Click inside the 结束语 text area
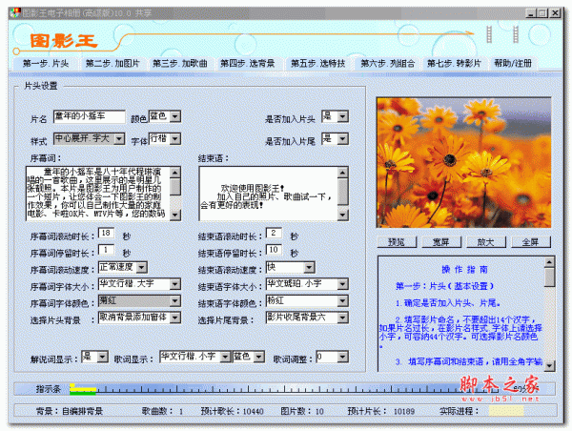Image resolution: width=572 pixels, height=431 pixels. tap(268, 194)
